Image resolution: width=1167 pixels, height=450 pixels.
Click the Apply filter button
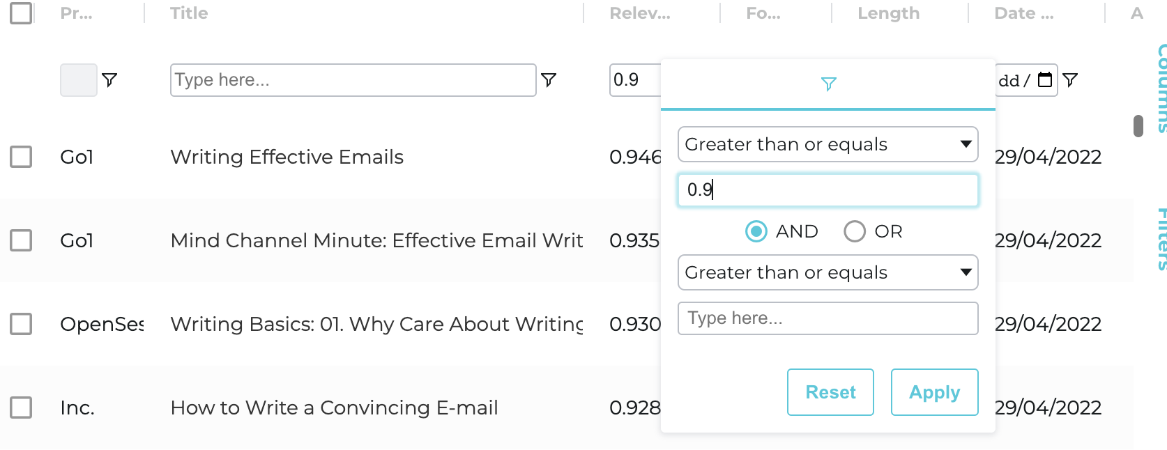[935, 392]
